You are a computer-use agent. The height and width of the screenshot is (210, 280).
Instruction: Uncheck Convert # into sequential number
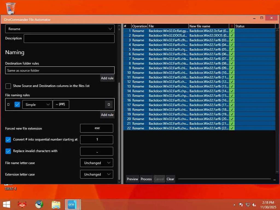tap(8, 140)
